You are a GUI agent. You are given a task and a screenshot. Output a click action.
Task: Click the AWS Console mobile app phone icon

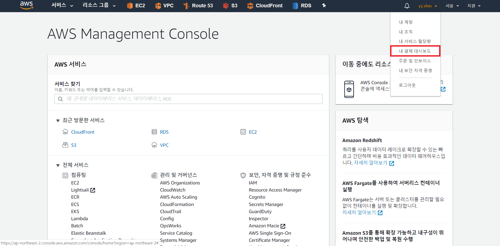(x=349, y=89)
